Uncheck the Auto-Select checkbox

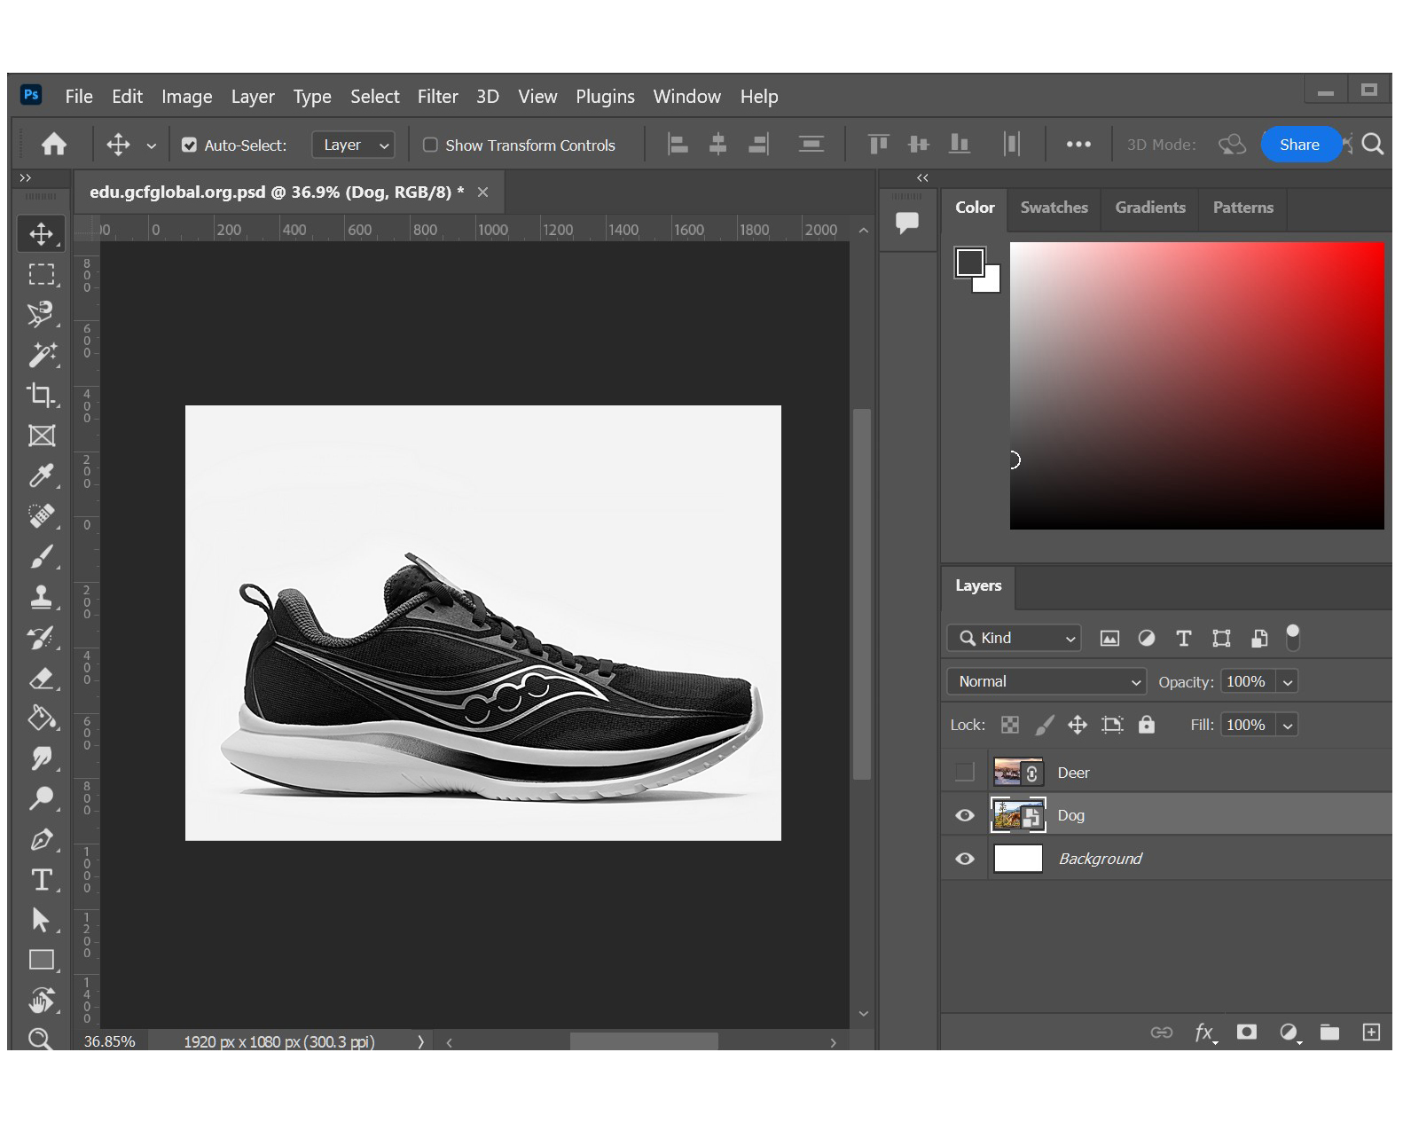[189, 145]
